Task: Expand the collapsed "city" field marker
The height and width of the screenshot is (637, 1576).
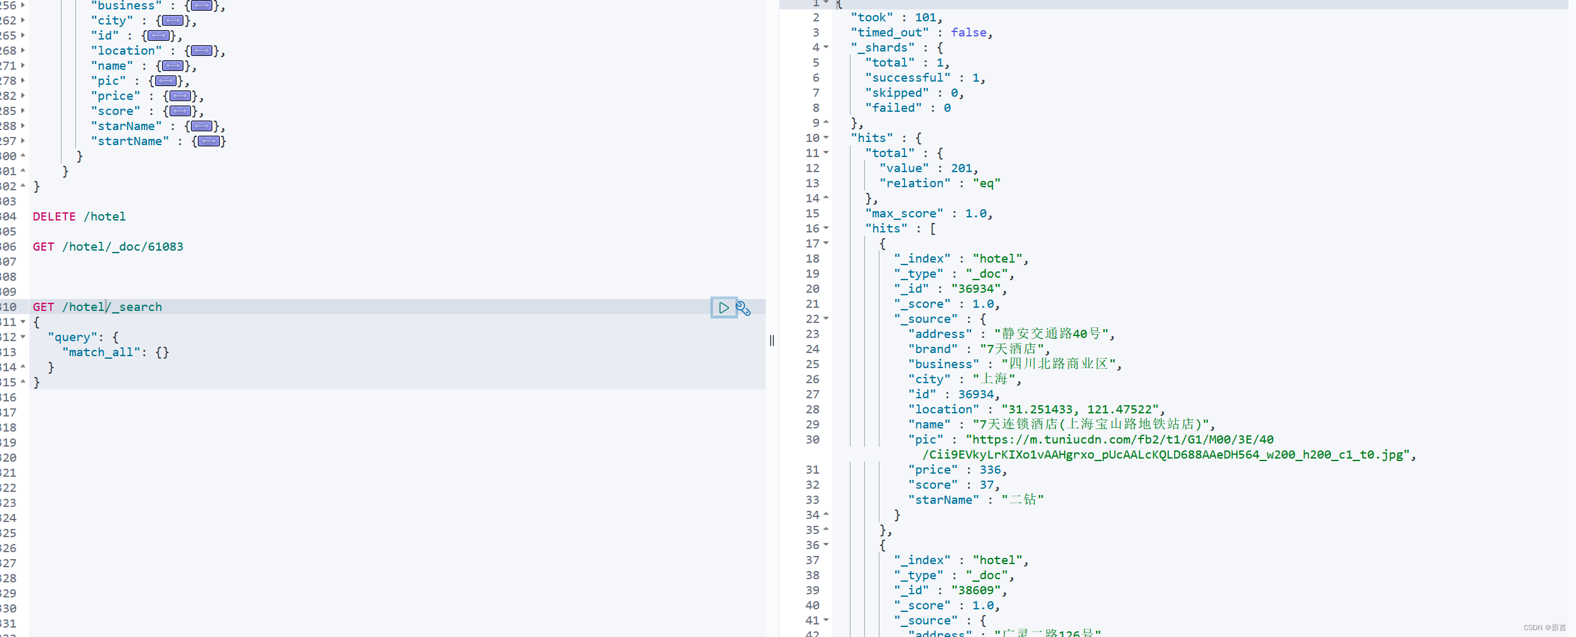Action: [x=173, y=21]
